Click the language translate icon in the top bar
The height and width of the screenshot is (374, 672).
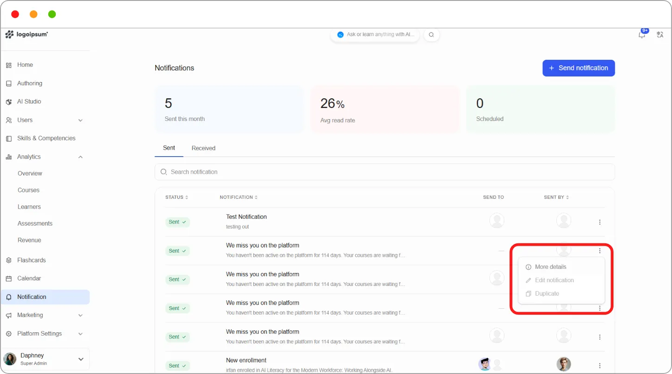(x=660, y=34)
